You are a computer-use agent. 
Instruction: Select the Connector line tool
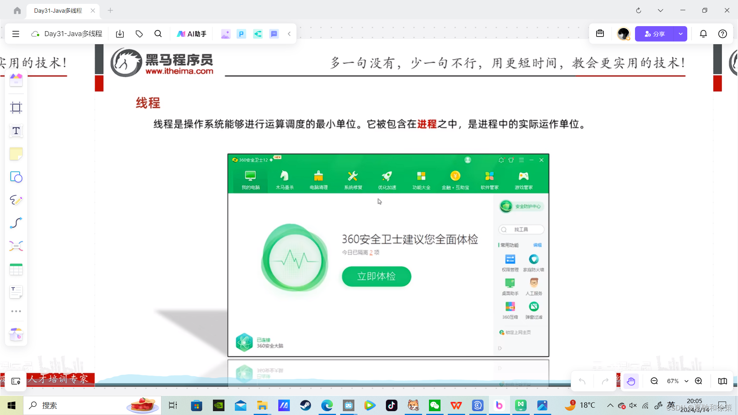16,223
